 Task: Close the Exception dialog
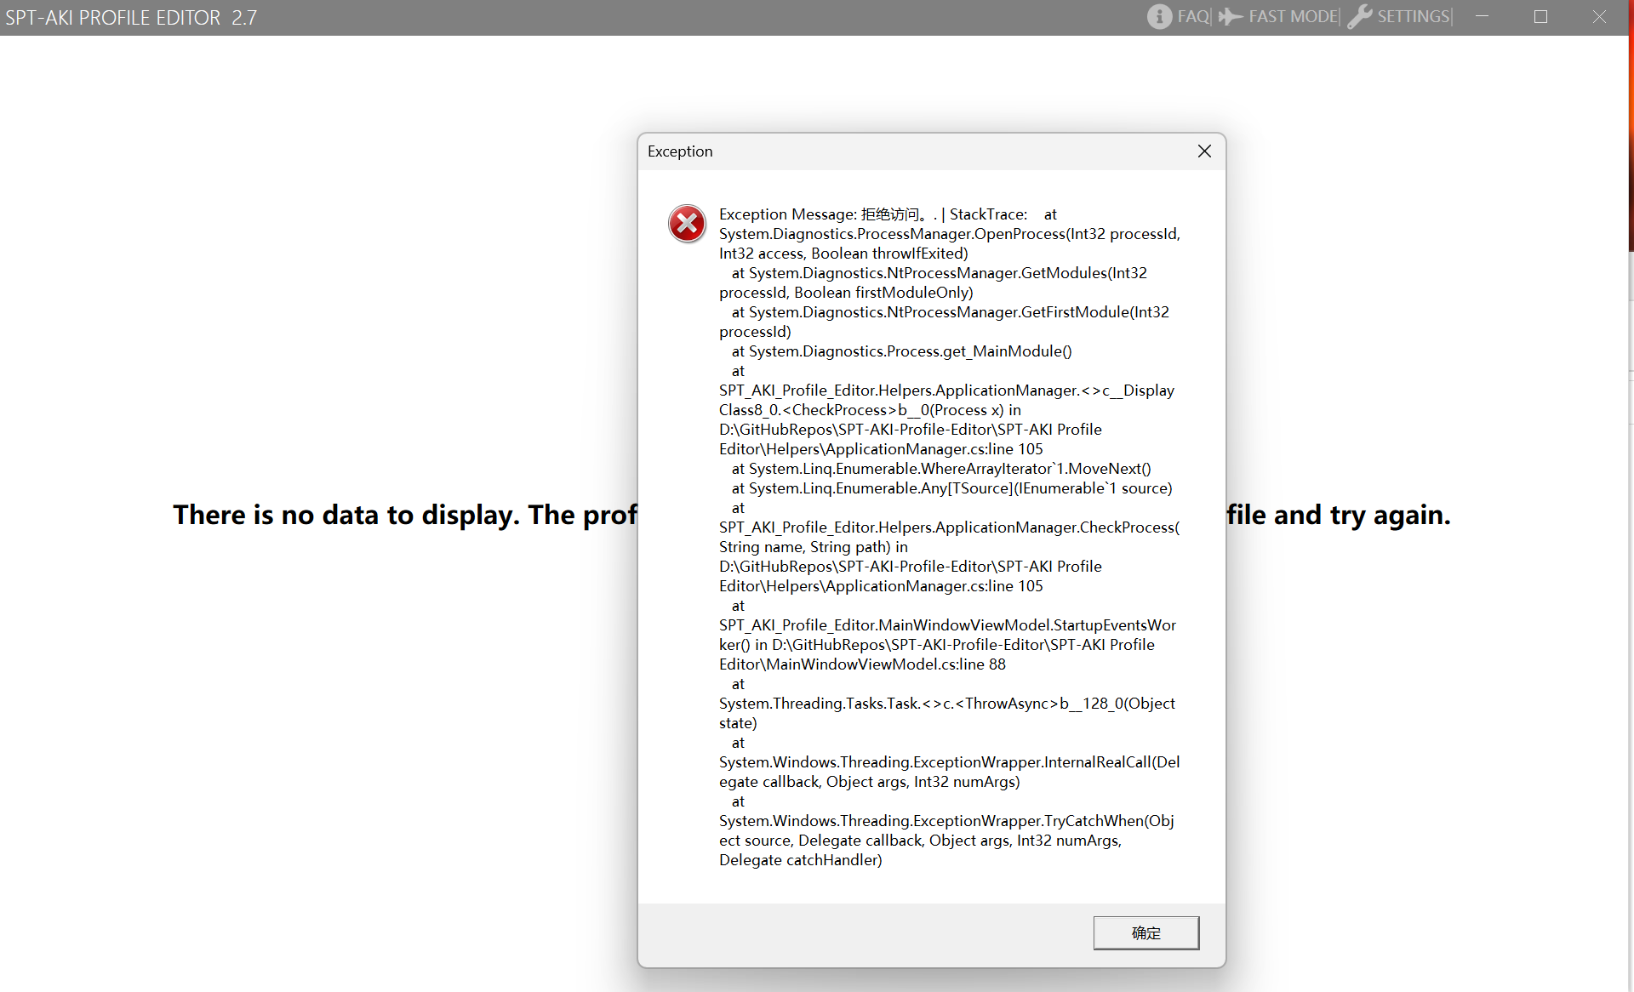tap(1204, 151)
